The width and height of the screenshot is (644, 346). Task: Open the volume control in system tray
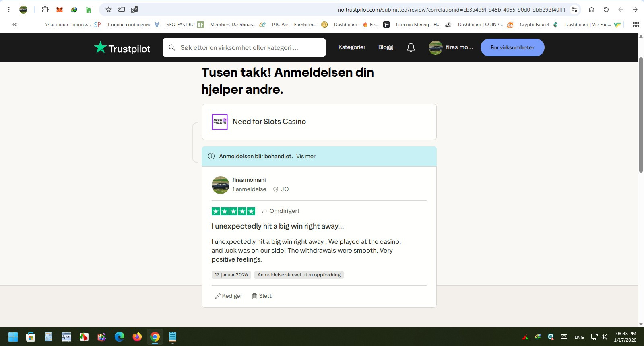pos(604,337)
